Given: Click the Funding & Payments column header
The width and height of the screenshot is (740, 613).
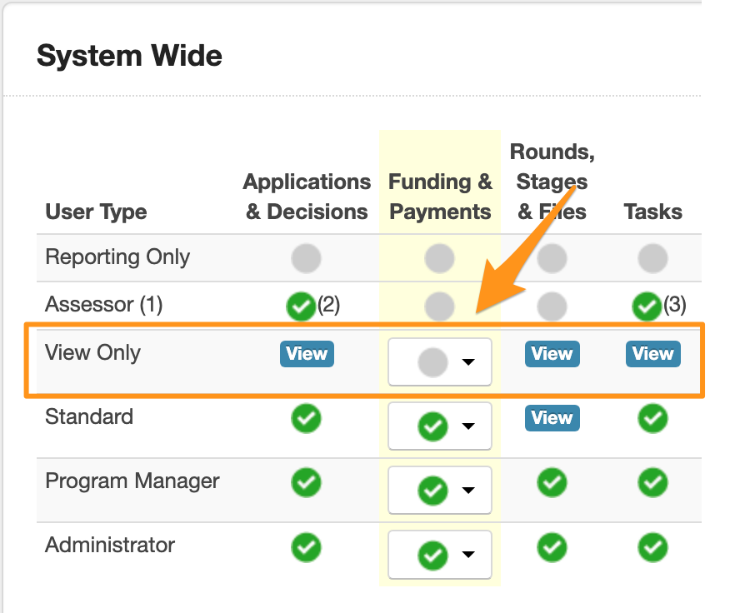Looking at the screenshot, I should pos(440,197).
